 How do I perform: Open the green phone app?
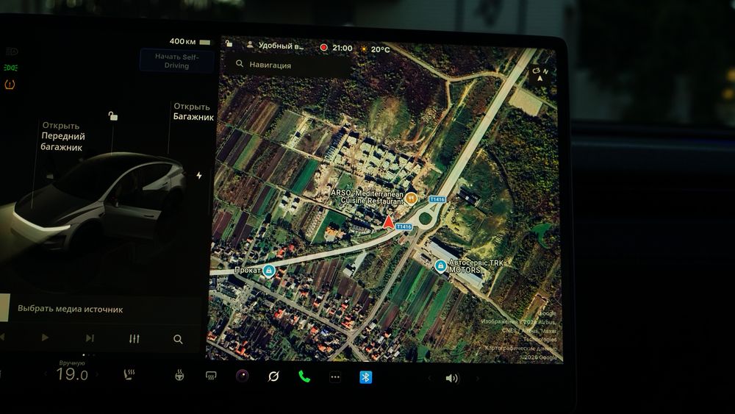point(304,376)
